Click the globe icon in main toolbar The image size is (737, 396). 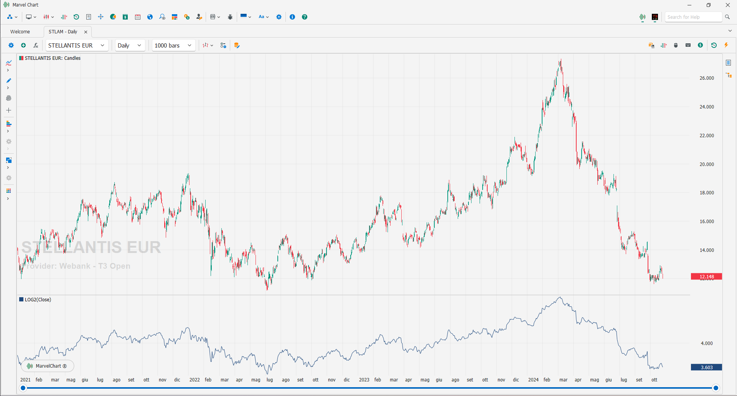click(x=150, y=17)
